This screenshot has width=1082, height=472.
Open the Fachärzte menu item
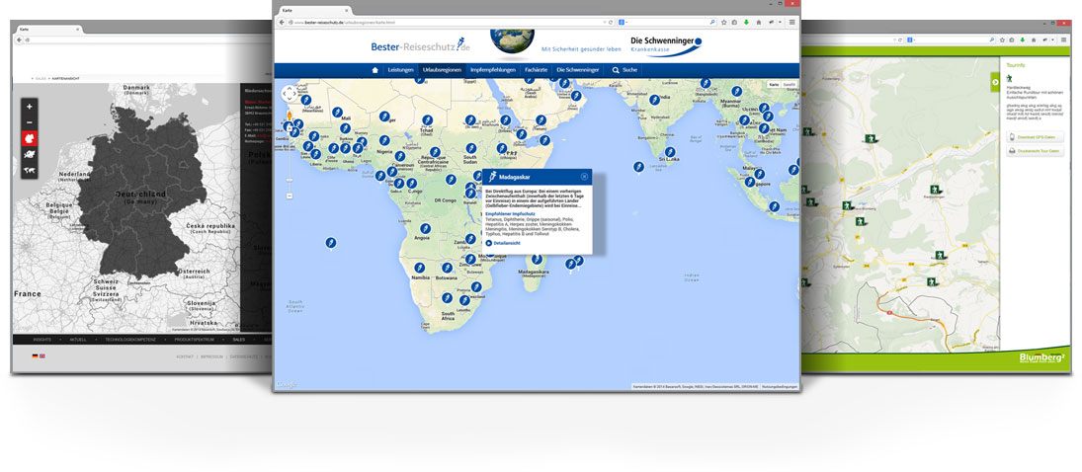537,70
